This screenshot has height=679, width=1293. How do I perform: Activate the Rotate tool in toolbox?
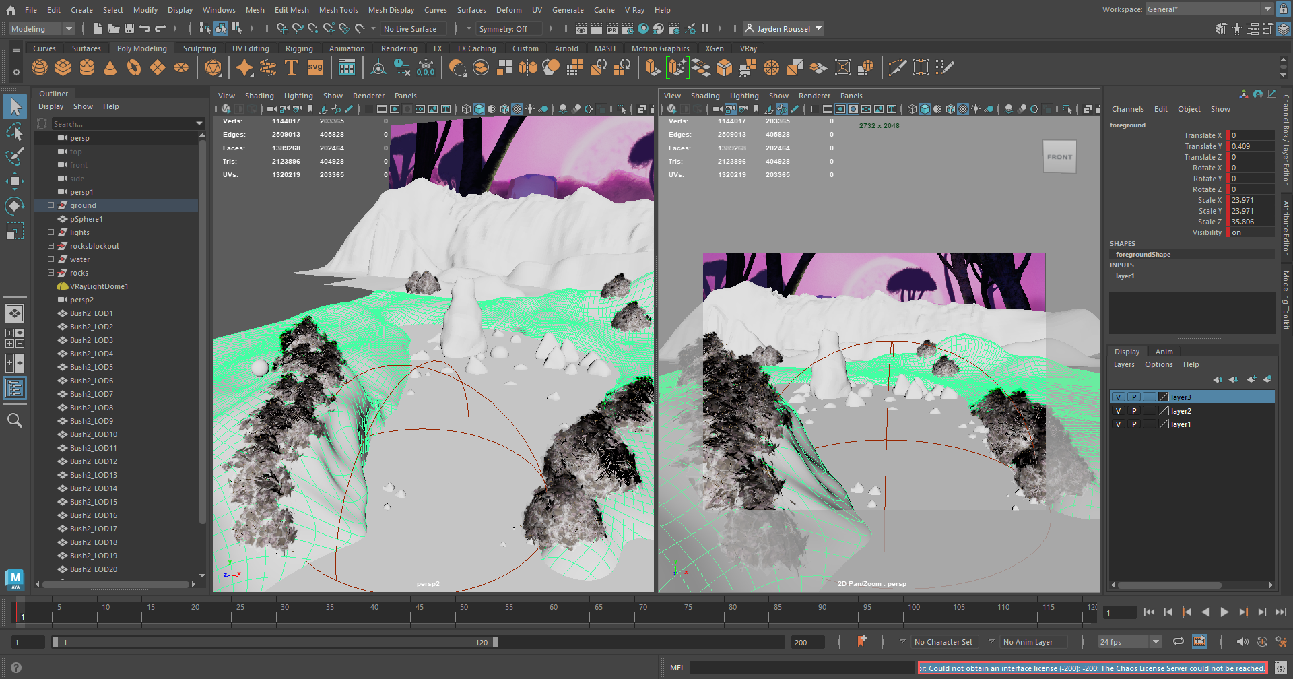click(x=15, y=206)
